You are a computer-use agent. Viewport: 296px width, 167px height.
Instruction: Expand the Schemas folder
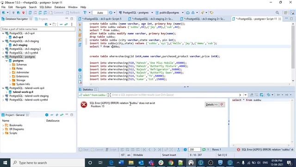pos(10,65)
